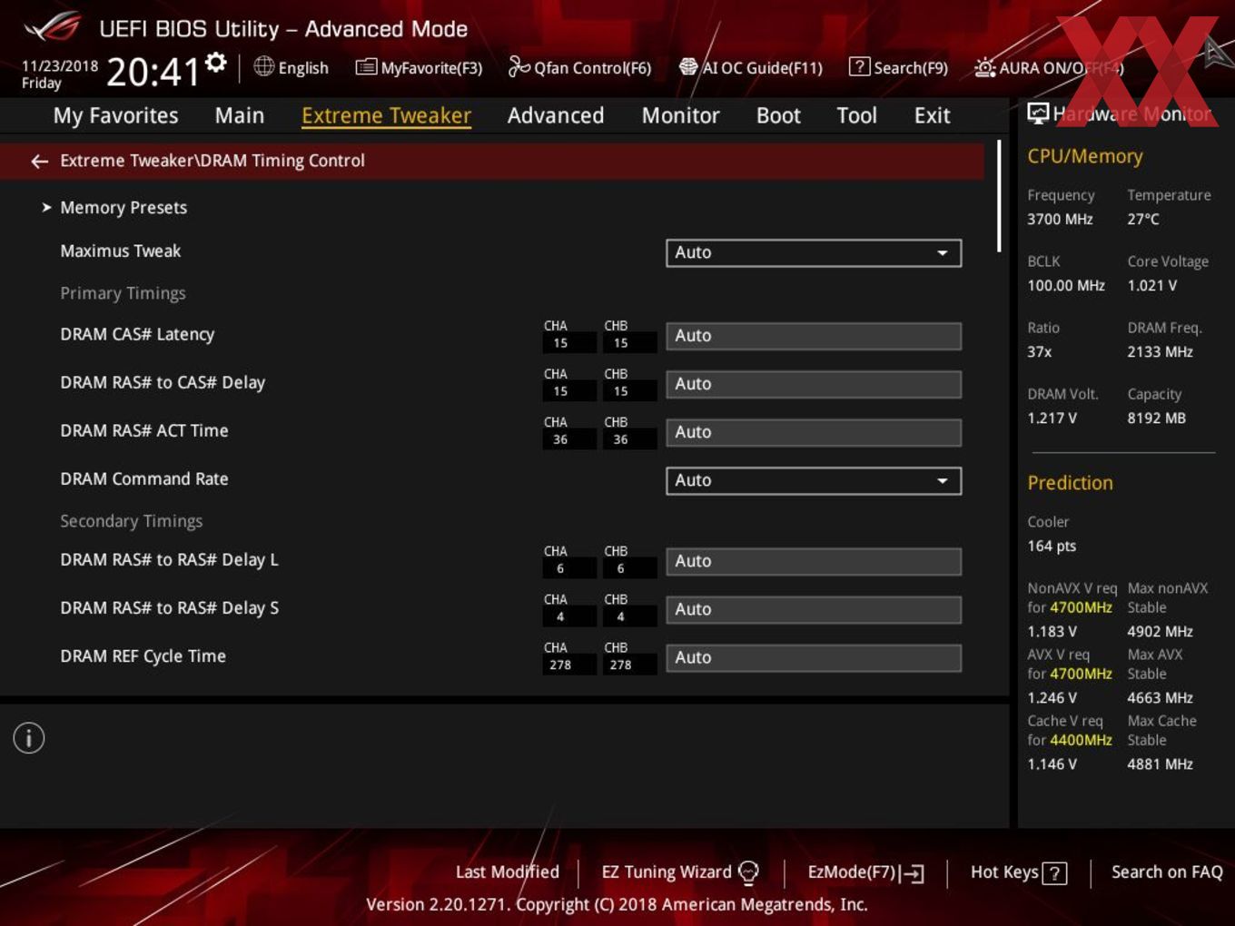Open the My Favorites tab

pyautogui.click(x=115, y=115)
